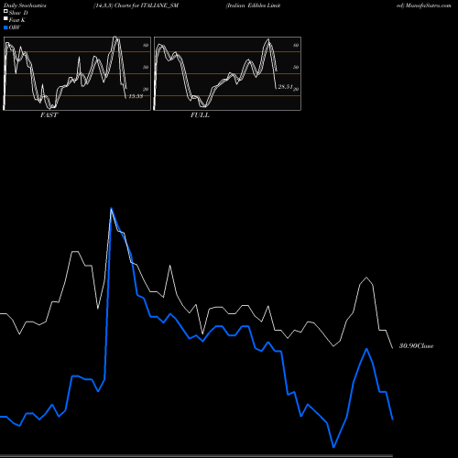
Task: Click the 80 level label in FULL chart
Action: (296, 45)
